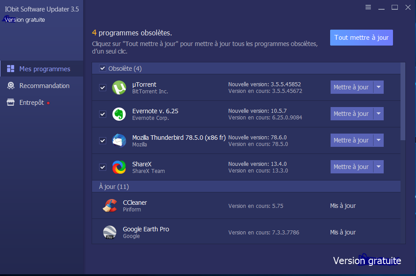Click the CCleaner application icon
The image size is (416, 276).
[x=110, y=206]
